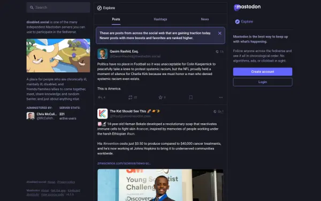Click the 'This is America.' post text
This screenshot has width=321, height=201.
click(109, 89)
